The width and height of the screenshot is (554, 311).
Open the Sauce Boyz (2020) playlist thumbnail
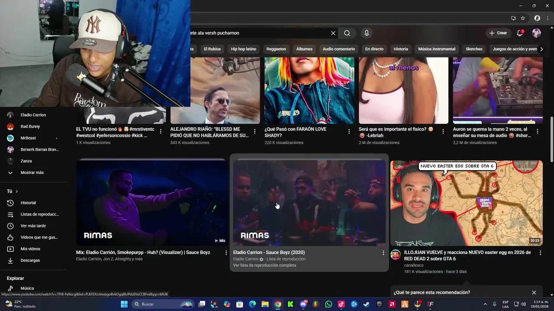[x=309, y=203]
